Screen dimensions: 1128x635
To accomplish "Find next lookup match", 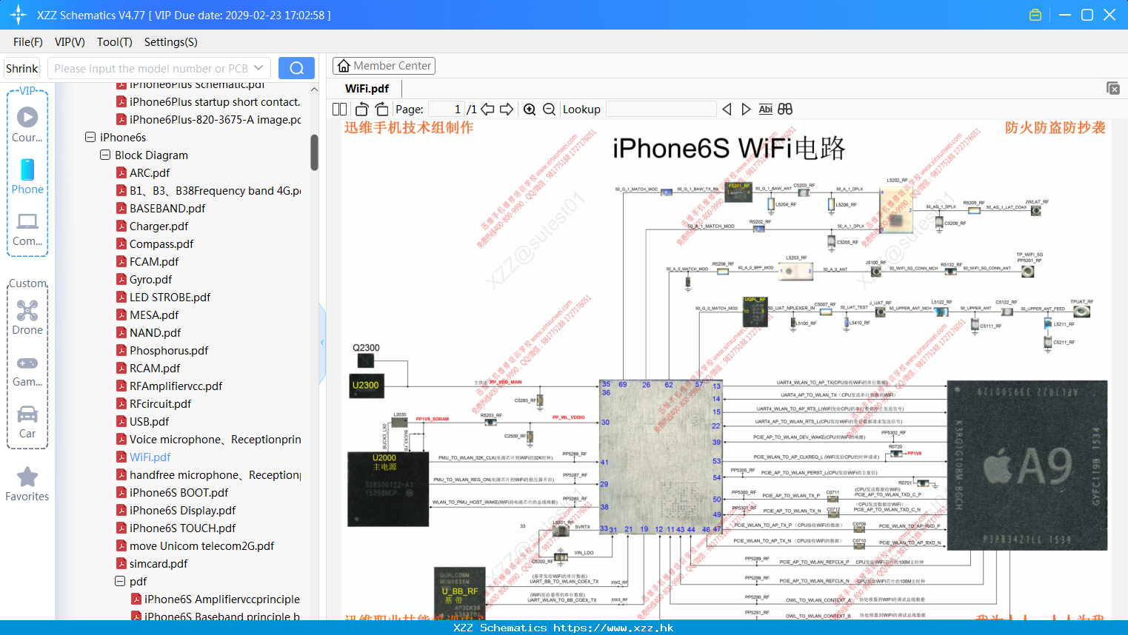I will point(746,109).
